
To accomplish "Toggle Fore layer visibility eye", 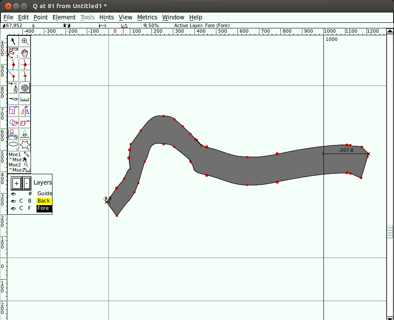I will pos(13,209).
